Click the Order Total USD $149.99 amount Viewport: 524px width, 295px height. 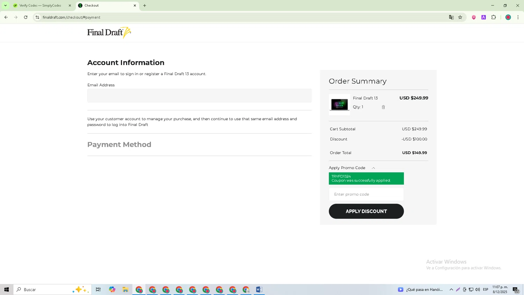point(414,153)
